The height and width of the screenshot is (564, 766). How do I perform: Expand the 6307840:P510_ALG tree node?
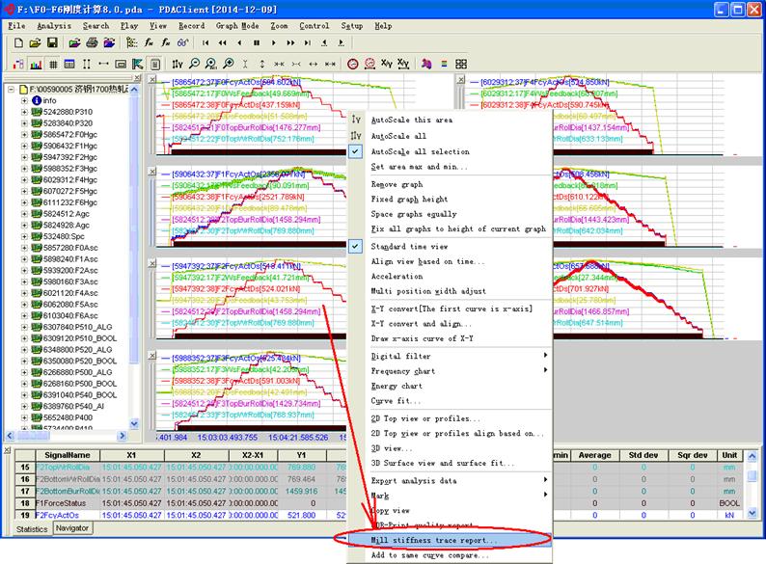[24, 327]
